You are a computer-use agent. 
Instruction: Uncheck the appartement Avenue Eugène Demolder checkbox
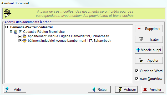click(20, 36)
